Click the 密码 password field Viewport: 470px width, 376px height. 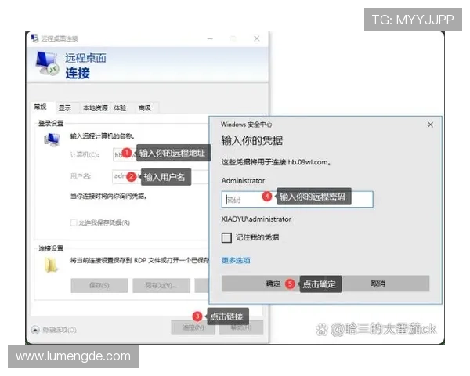click(298, 199)
